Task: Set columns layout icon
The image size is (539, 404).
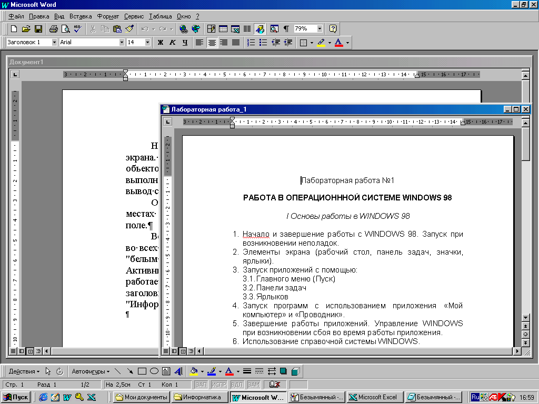Action: pos(247,29)
